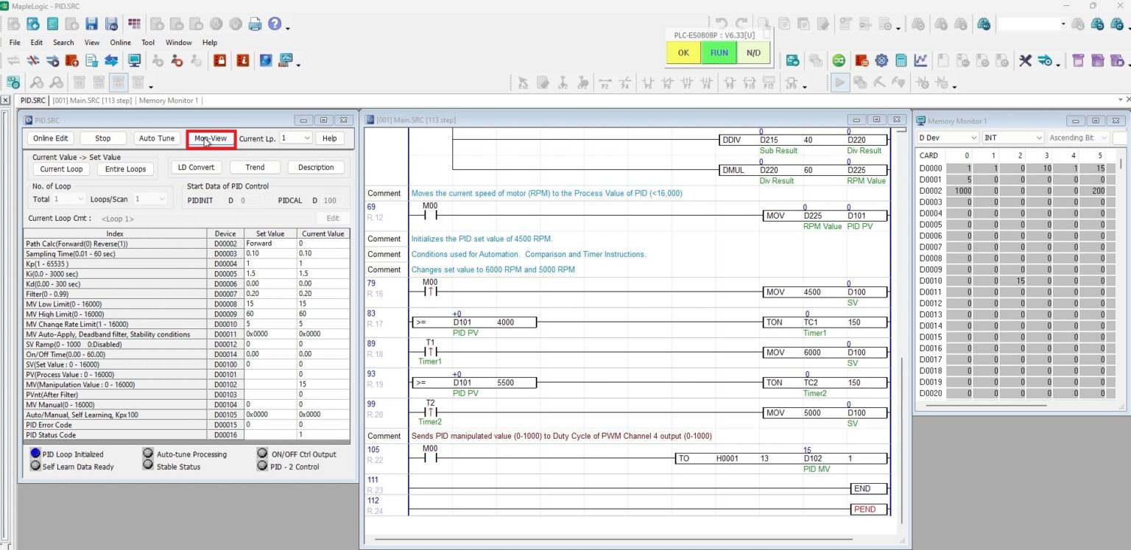Click the PID Loop Initialized indicator

[35, 454]
